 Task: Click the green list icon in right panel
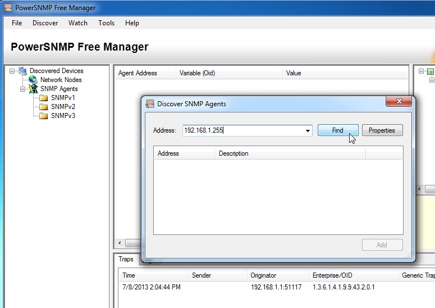(431, 72)
